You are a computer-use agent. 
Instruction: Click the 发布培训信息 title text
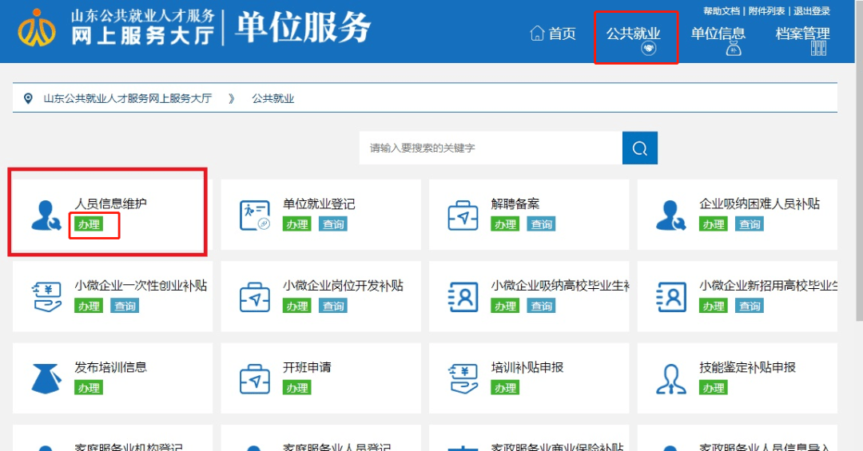coord(110,367)
